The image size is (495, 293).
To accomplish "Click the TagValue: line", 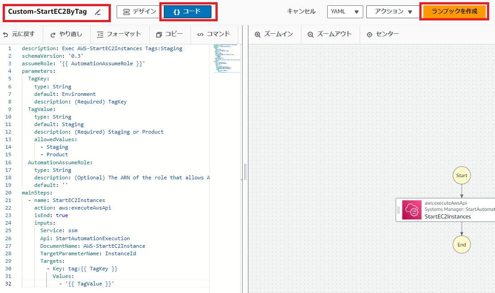I will (42, 109).
